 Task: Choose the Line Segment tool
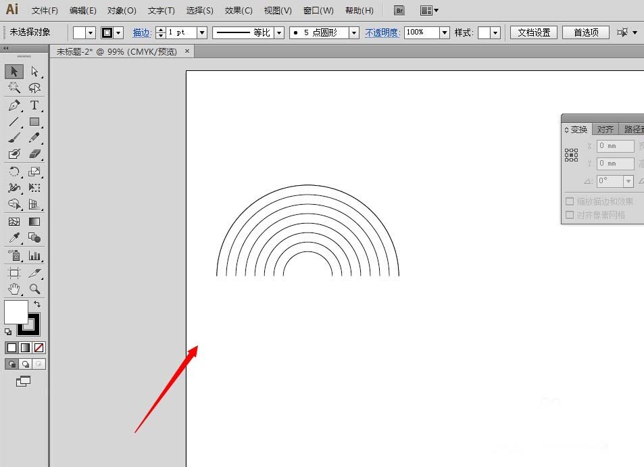[x=14, y=122]
